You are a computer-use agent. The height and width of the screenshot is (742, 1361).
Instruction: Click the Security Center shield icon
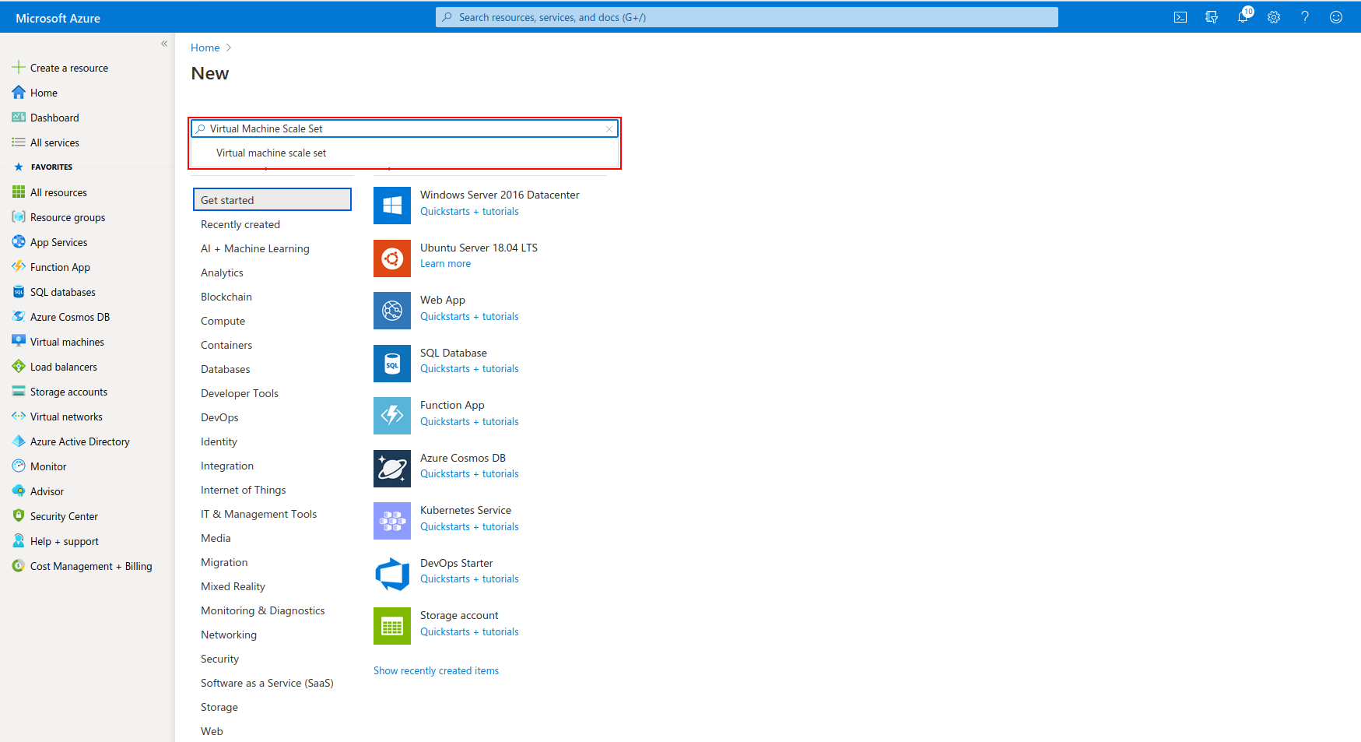coord(19,516)
